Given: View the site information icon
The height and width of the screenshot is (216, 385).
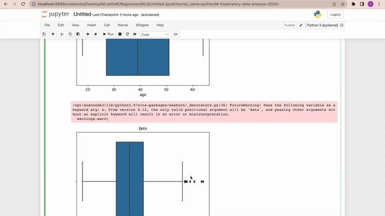Looking at the screenshot, I should (34, 4).
